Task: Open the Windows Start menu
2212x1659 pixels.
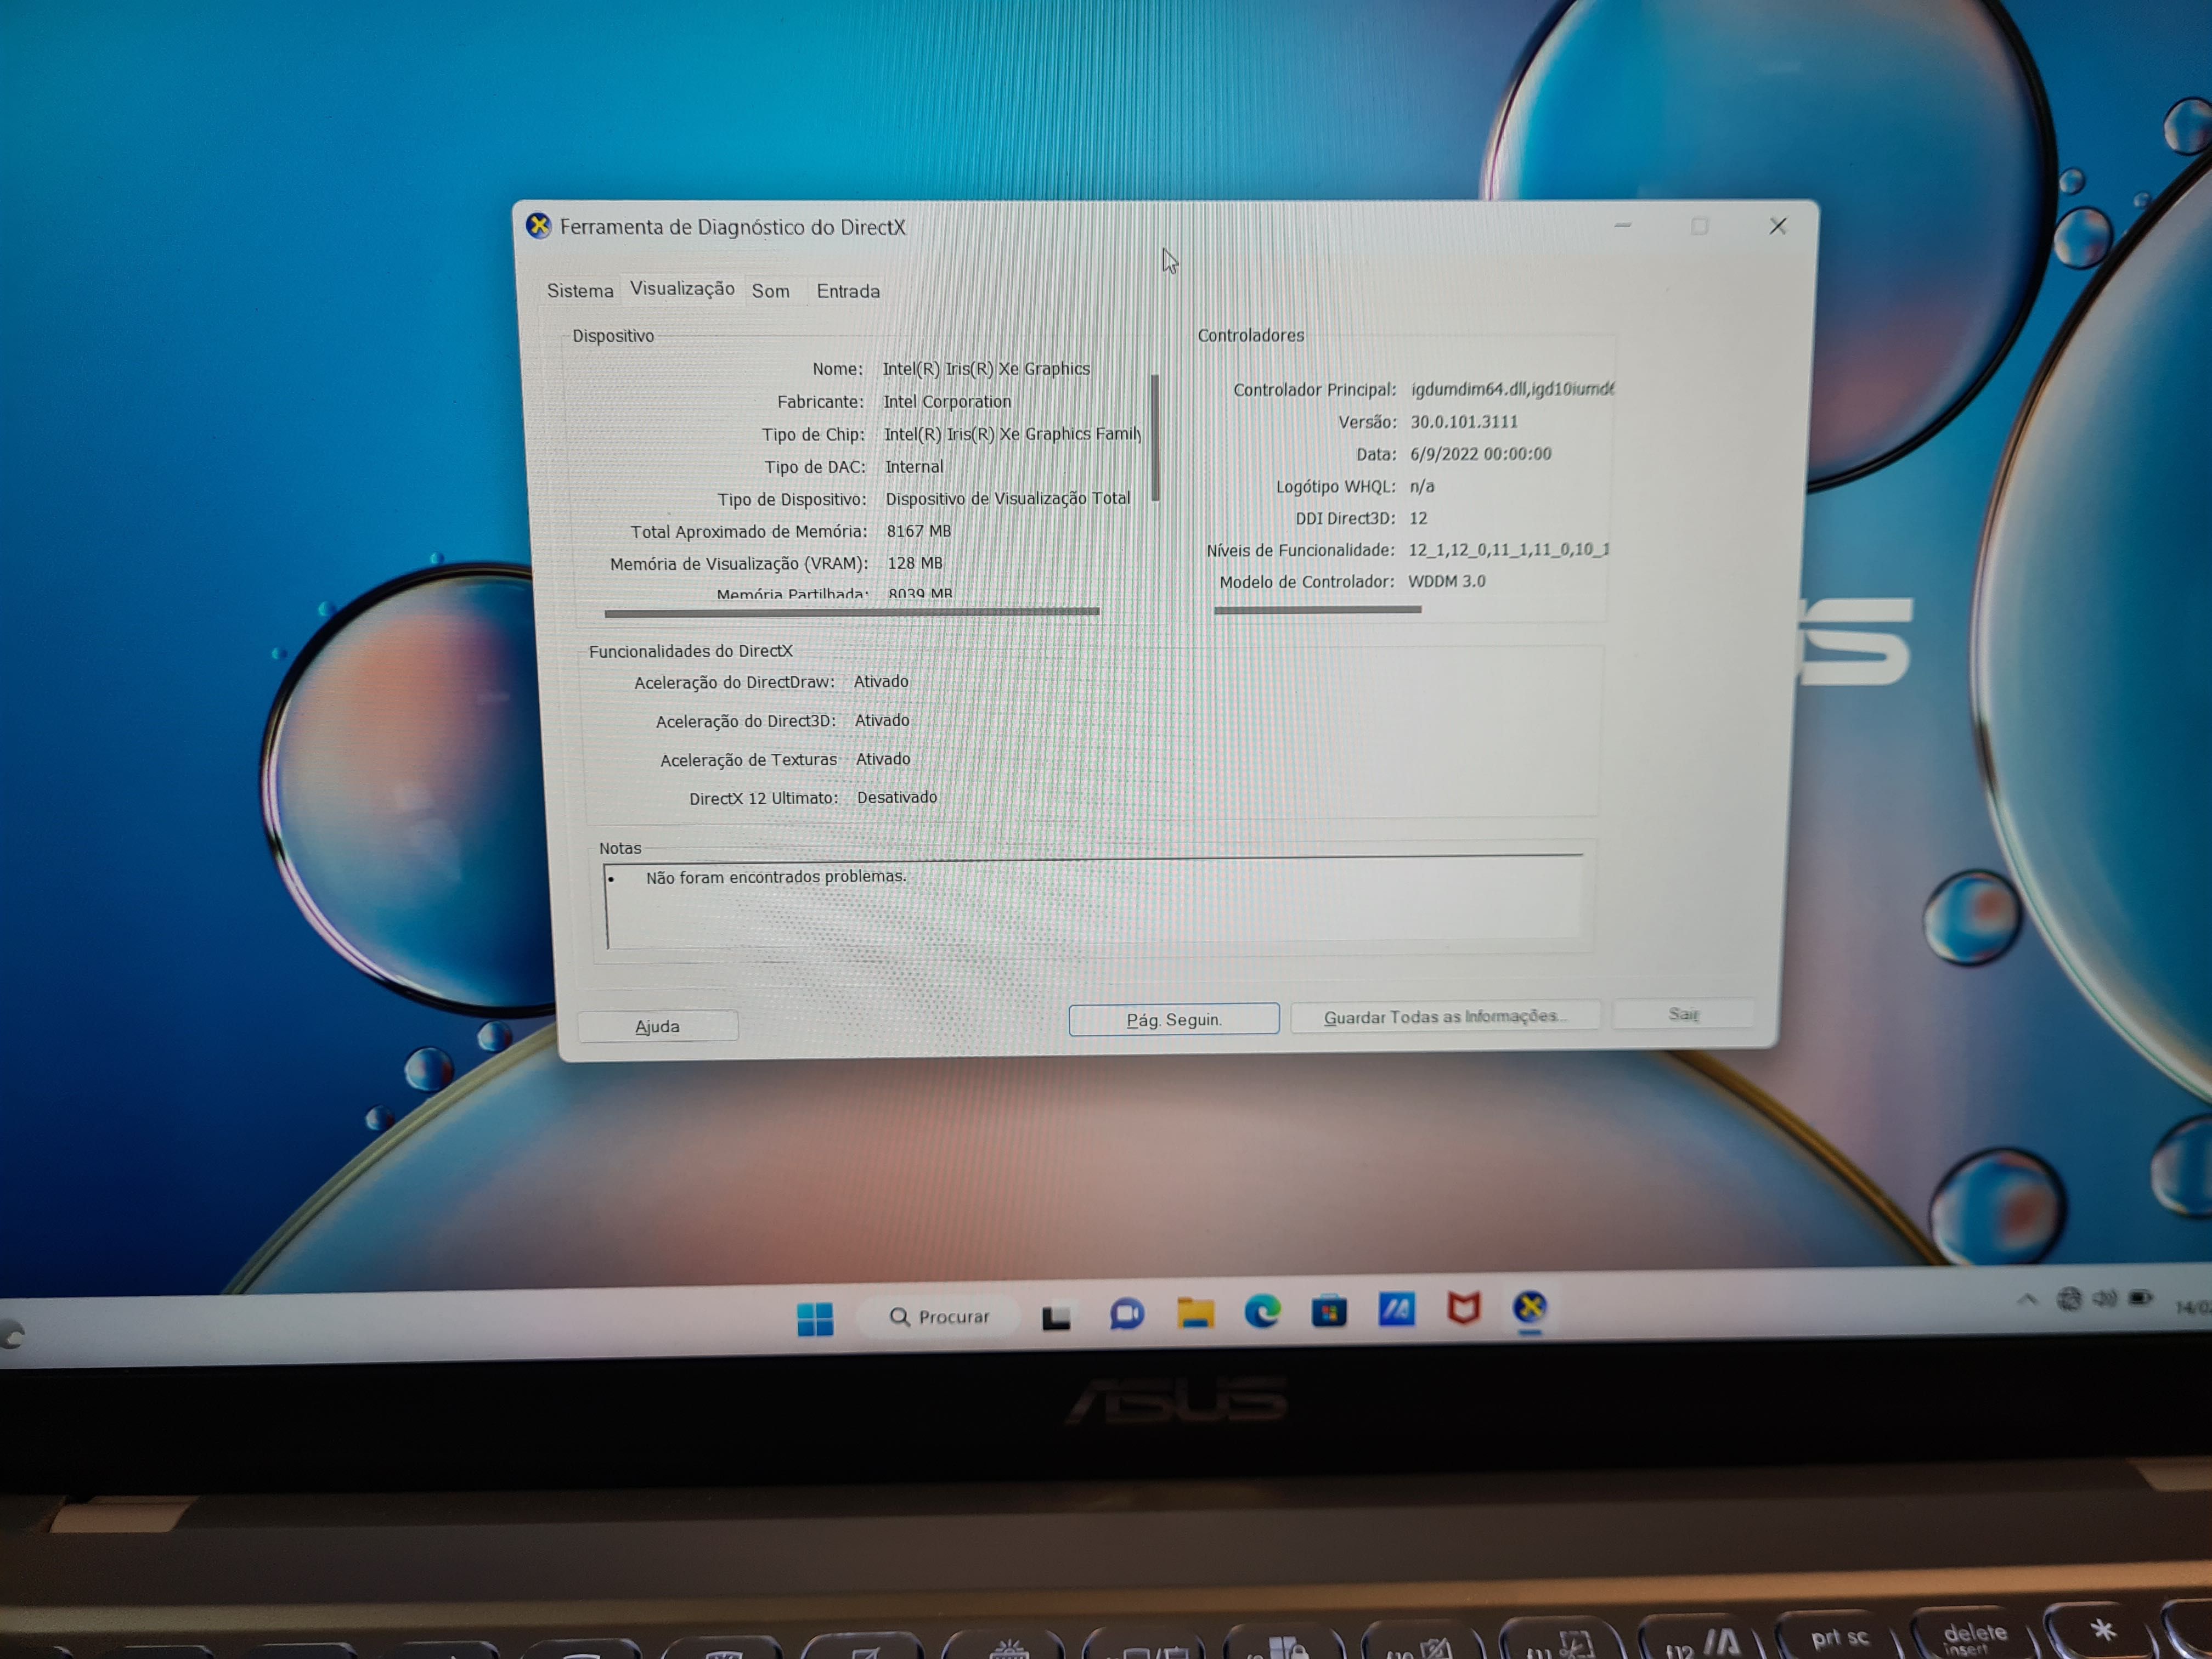Action: coord(815,1319)
